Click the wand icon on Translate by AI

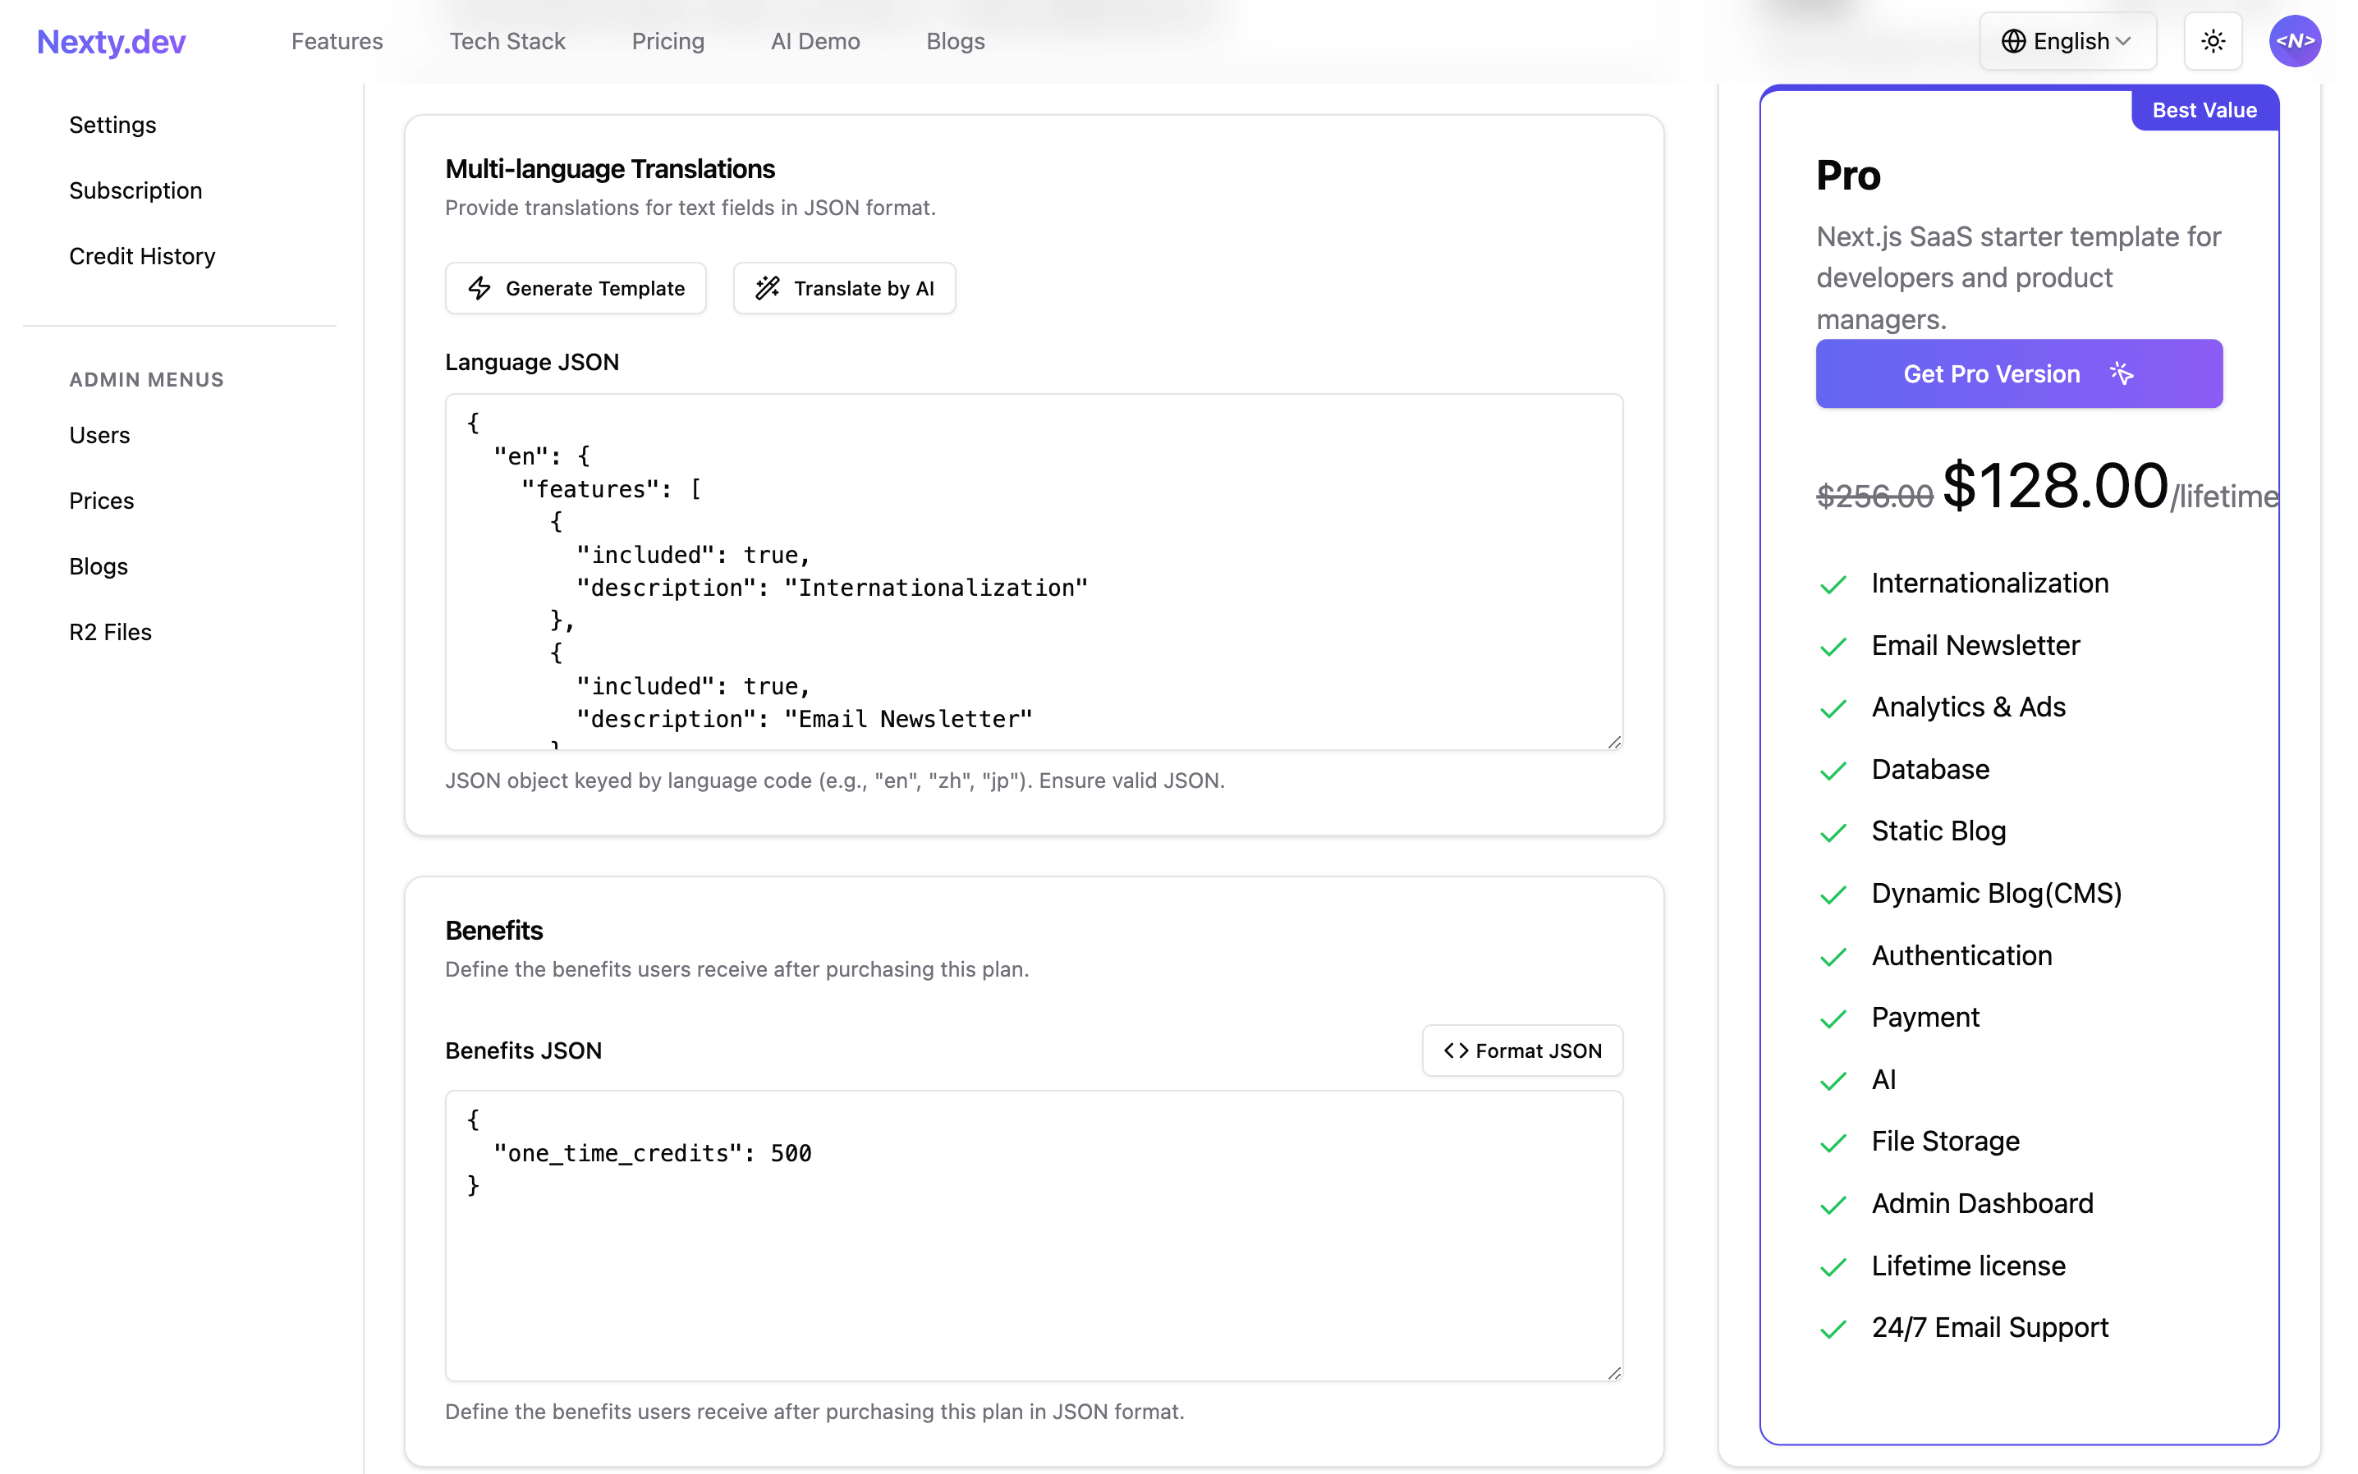coord(768,287)
